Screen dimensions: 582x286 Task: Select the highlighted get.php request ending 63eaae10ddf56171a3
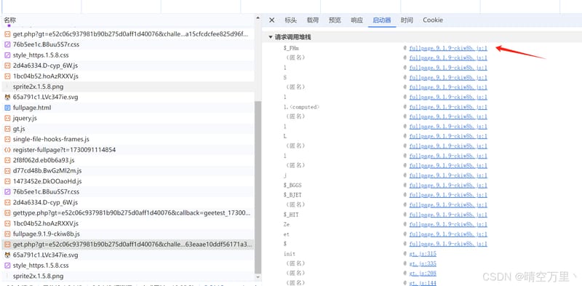(x=128, y=245)
